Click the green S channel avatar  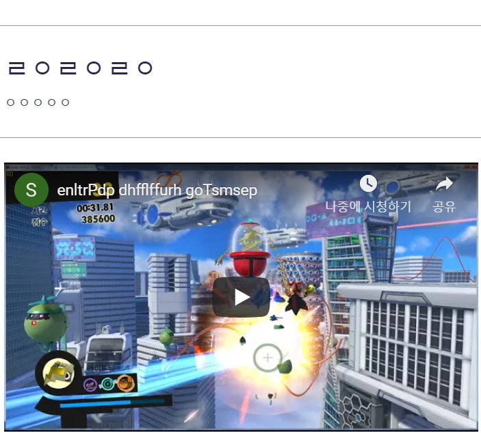(x=31, y=190)
